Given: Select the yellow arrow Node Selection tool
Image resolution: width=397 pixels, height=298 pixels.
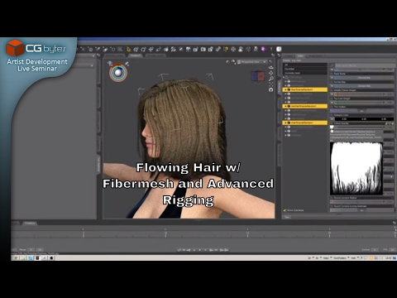Looking at the screenshot, I should pyautogui.click(x=128, y=50).
